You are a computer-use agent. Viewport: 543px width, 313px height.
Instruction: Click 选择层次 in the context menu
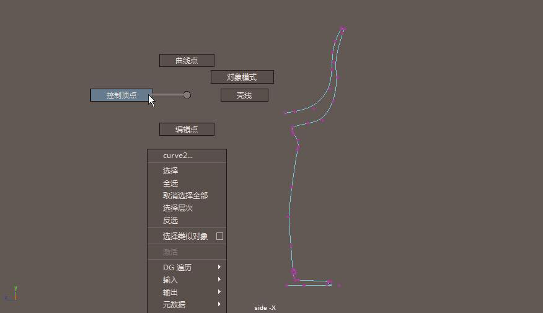coord(187,208)
